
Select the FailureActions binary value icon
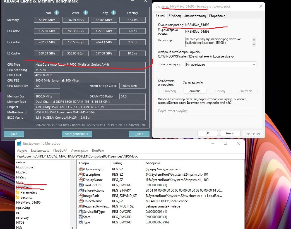coord(80,190)
